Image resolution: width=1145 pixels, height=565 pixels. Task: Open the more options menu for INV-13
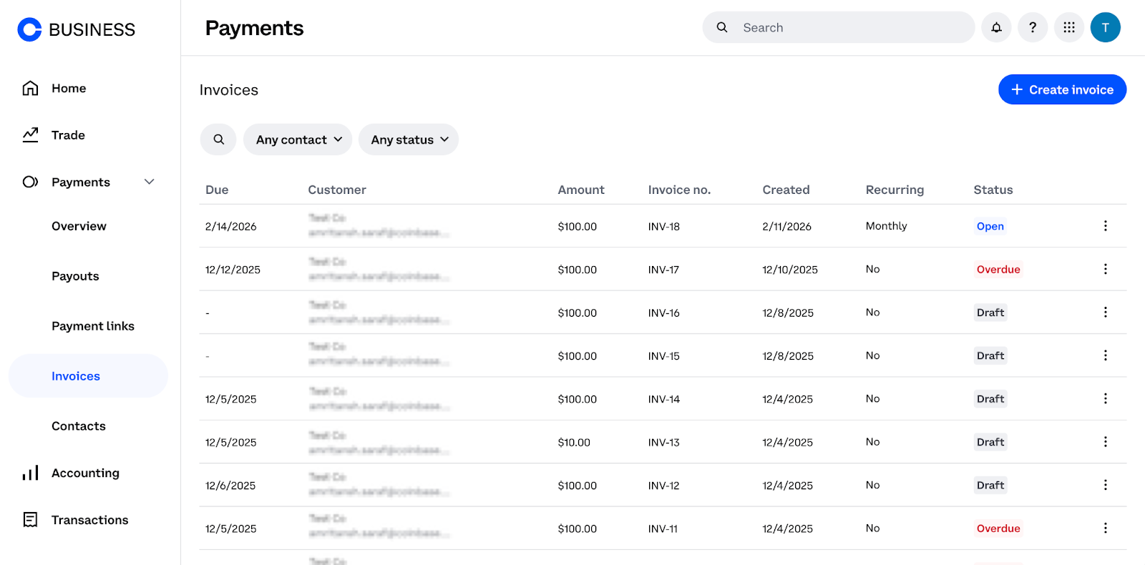click(1105, 442)
